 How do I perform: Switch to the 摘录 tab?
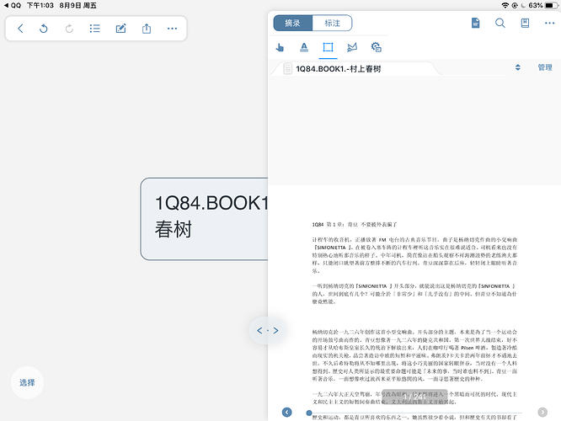pos(292,24)
